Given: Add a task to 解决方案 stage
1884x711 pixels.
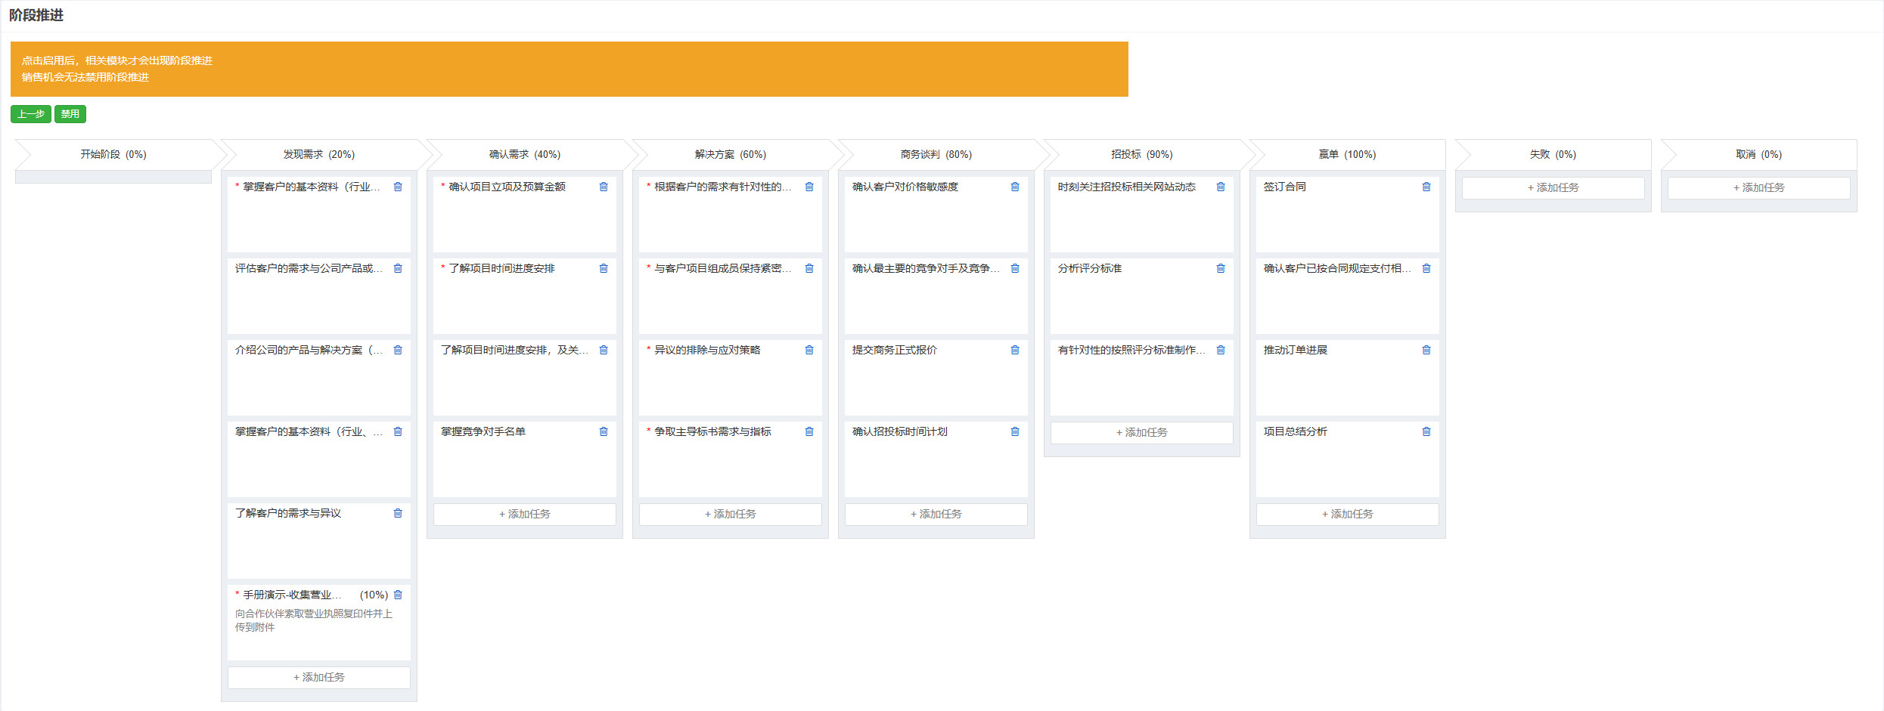Looking at the screenshot, I should coord(731,514).
